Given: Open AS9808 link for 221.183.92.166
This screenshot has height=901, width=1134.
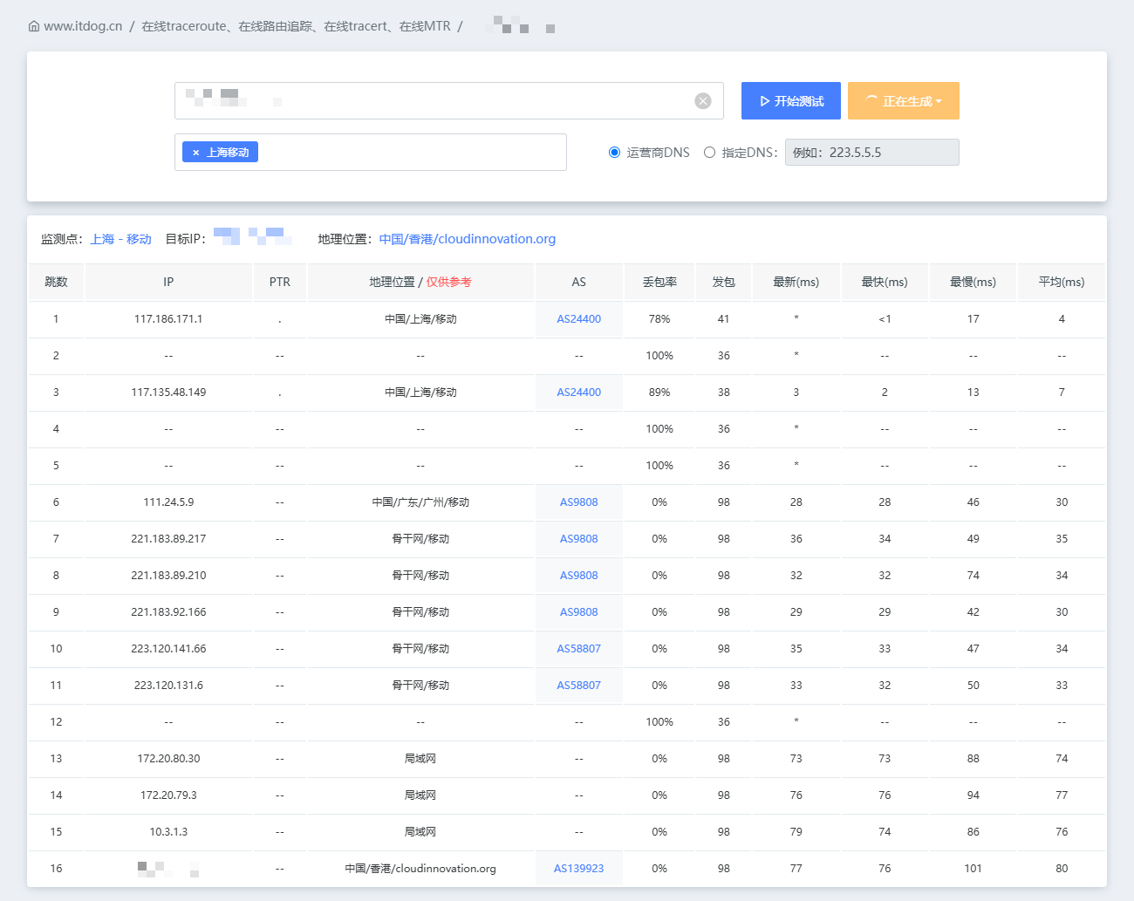Looking at the screenshot, I should 579,612.
